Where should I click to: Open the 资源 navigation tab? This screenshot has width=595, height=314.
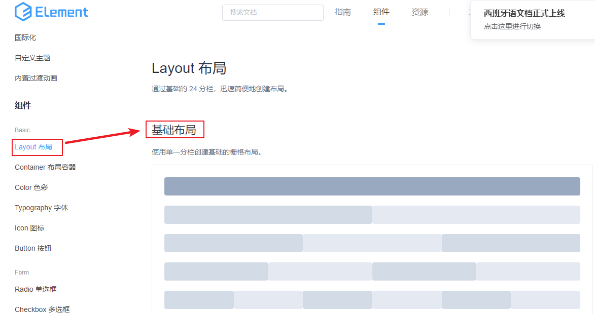tap(419, 12)
